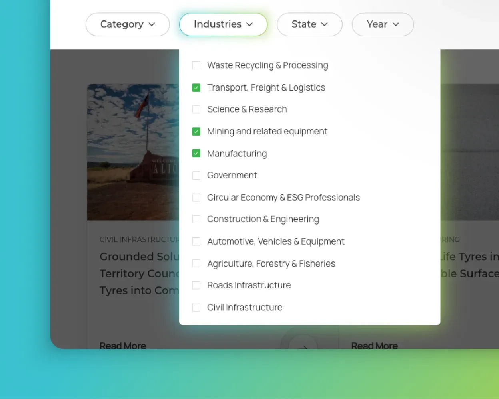499x399 pixels.
Task: Open the Year filter dropdown
Action: click(x=383, y=24)
